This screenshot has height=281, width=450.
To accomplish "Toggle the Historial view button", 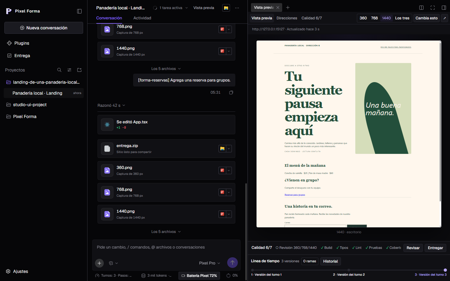I will (x=331, y=261).
